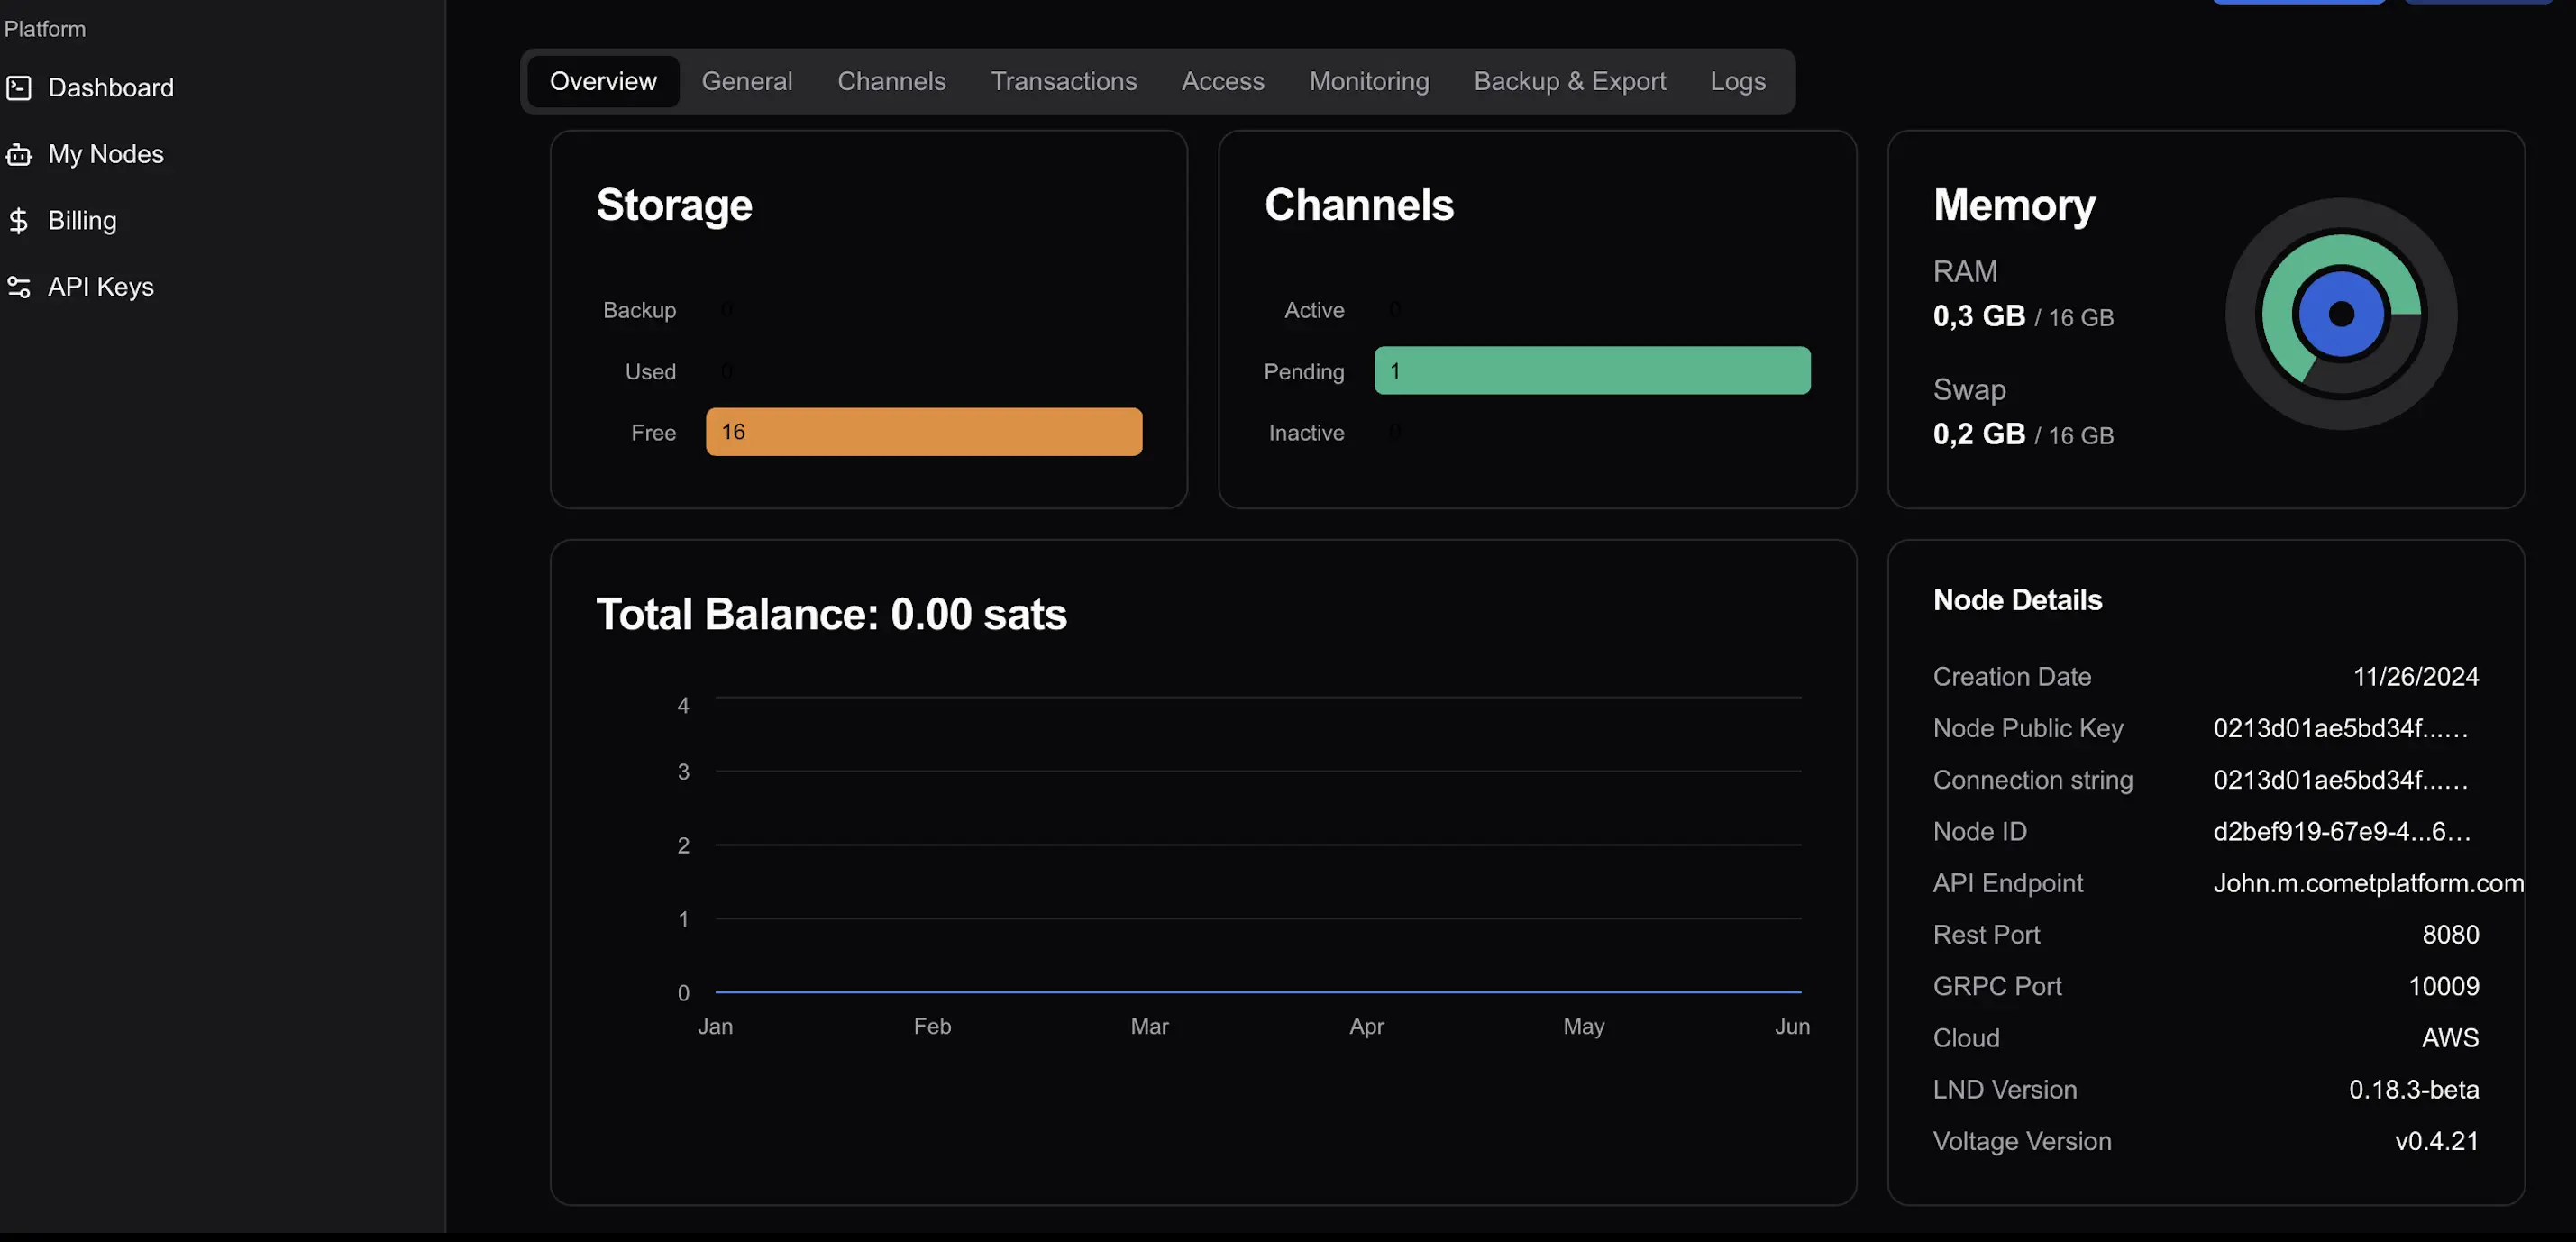Click the Node Public Key value

[x=2339, y=728]
